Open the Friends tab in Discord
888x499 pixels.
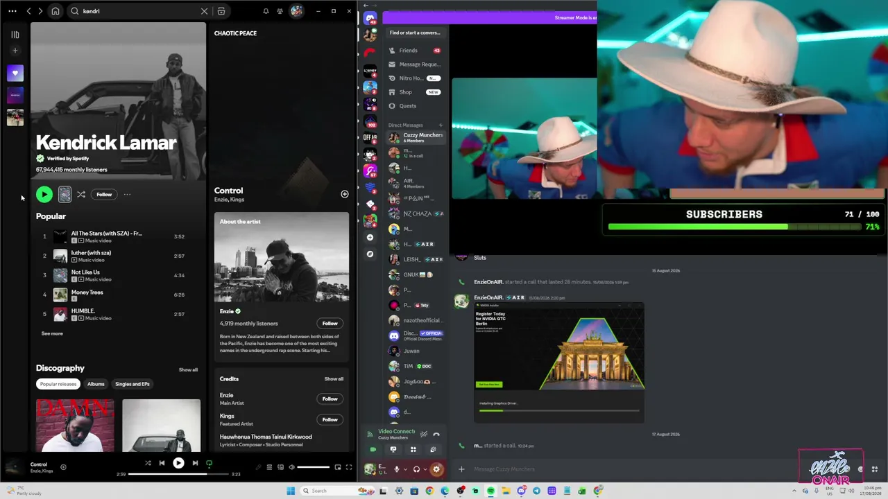tap(415, 51)
